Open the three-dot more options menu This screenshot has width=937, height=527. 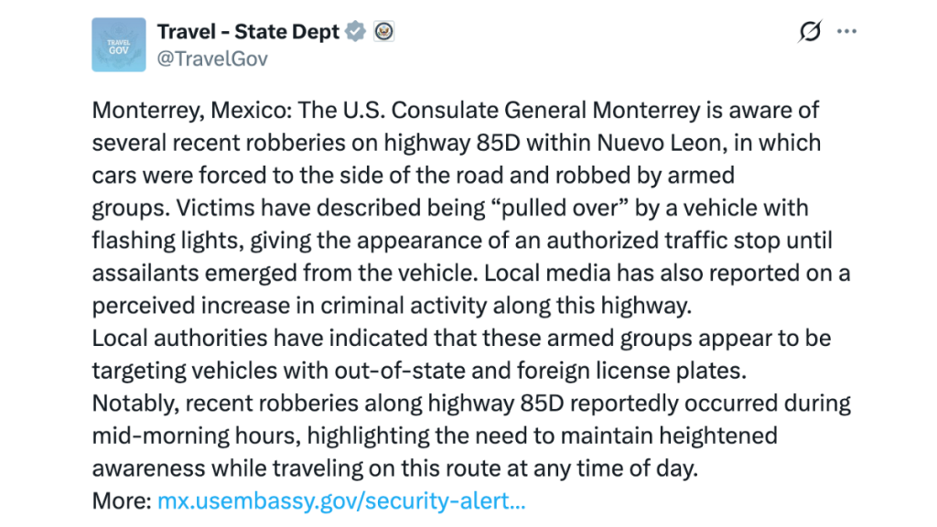coord(846,30)
